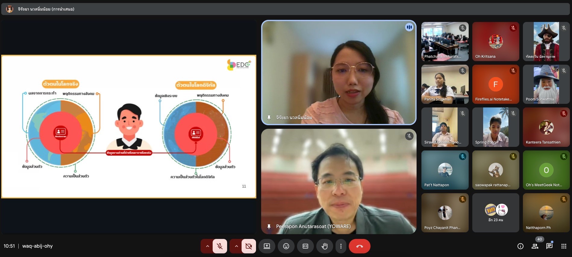Viewport: 572px width, 257px height.
Task: Raise your hand
Action: (x=324, y=246)
